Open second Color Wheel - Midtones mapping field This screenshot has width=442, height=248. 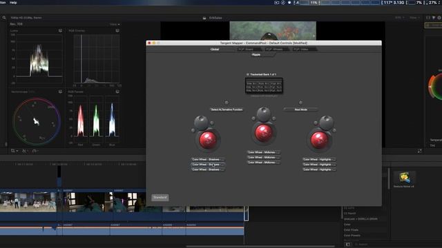[264, 157]
